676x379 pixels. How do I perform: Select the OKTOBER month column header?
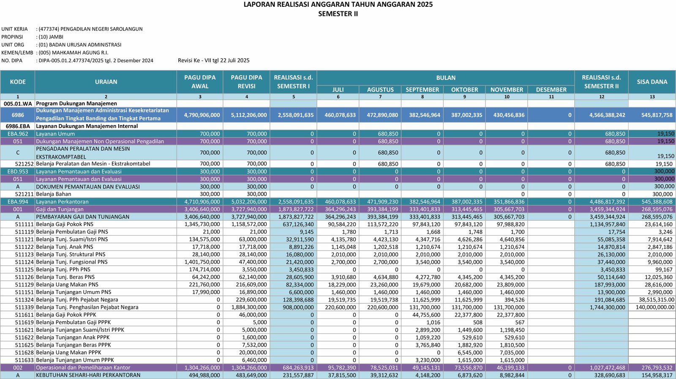(464, 90)
